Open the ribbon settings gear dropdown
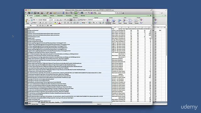The height and width of the screenshot is (113, 201). [x=151, y=16]
